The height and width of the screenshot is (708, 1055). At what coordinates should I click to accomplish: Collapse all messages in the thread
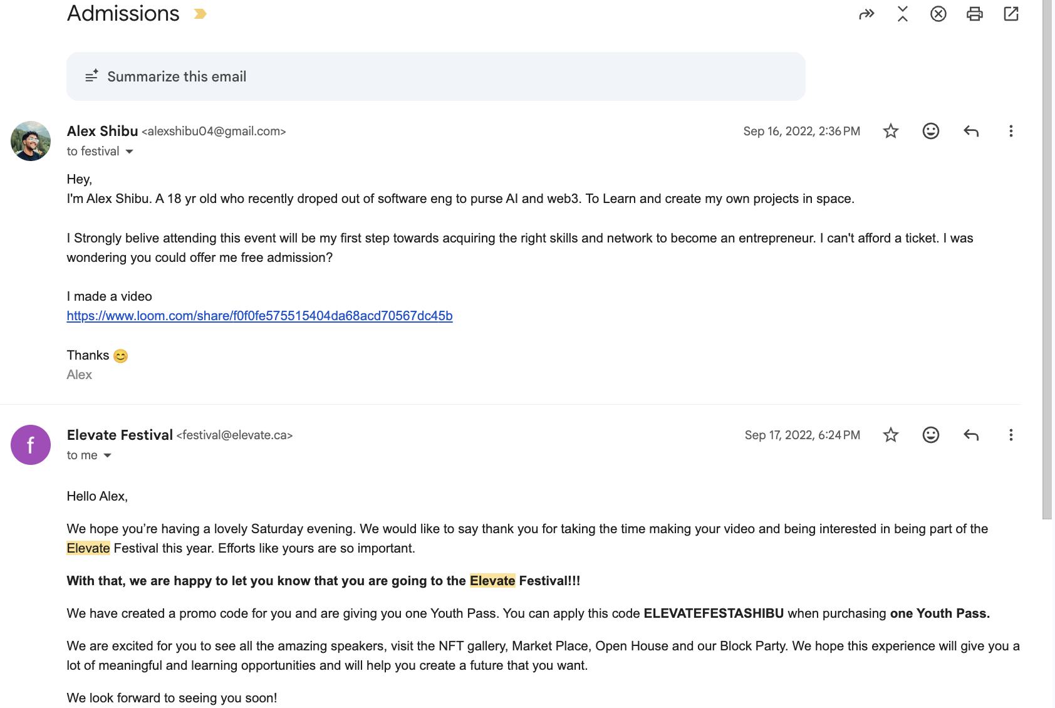pyautogui.click(x=902, y=14)
